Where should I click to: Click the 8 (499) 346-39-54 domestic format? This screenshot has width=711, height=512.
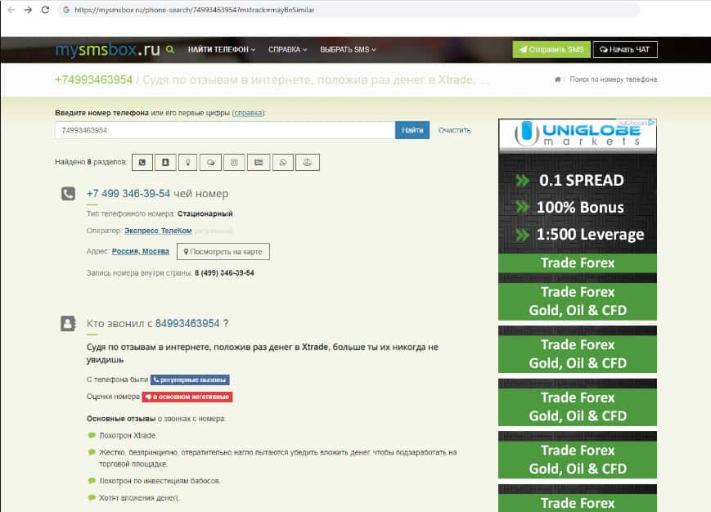tap(224, 272)
